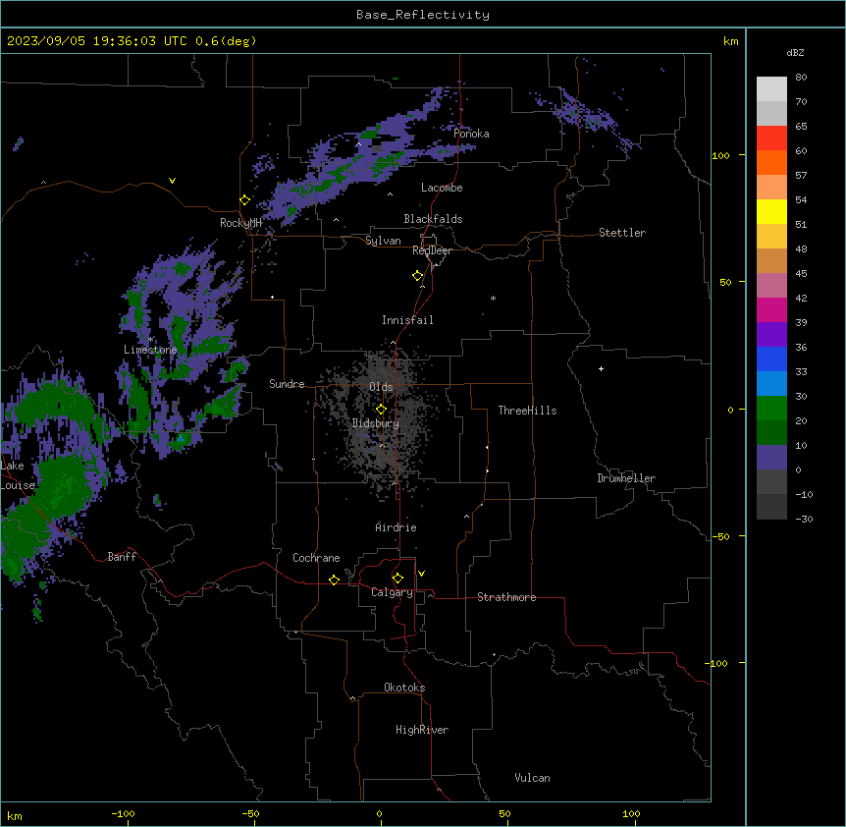Click the legend value 57
Viewport: 846px width, 827px height.
(x=801, y=176)
